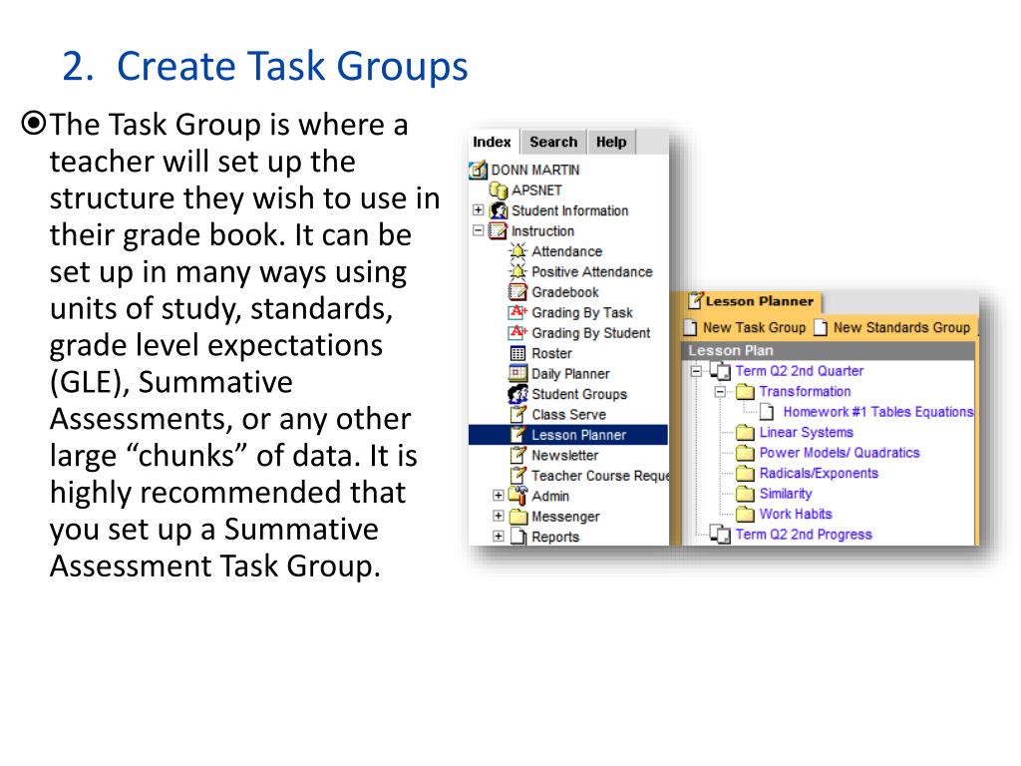Open Gradebook from the Instruction list
1021x766 pixels.
coord(565,292)
